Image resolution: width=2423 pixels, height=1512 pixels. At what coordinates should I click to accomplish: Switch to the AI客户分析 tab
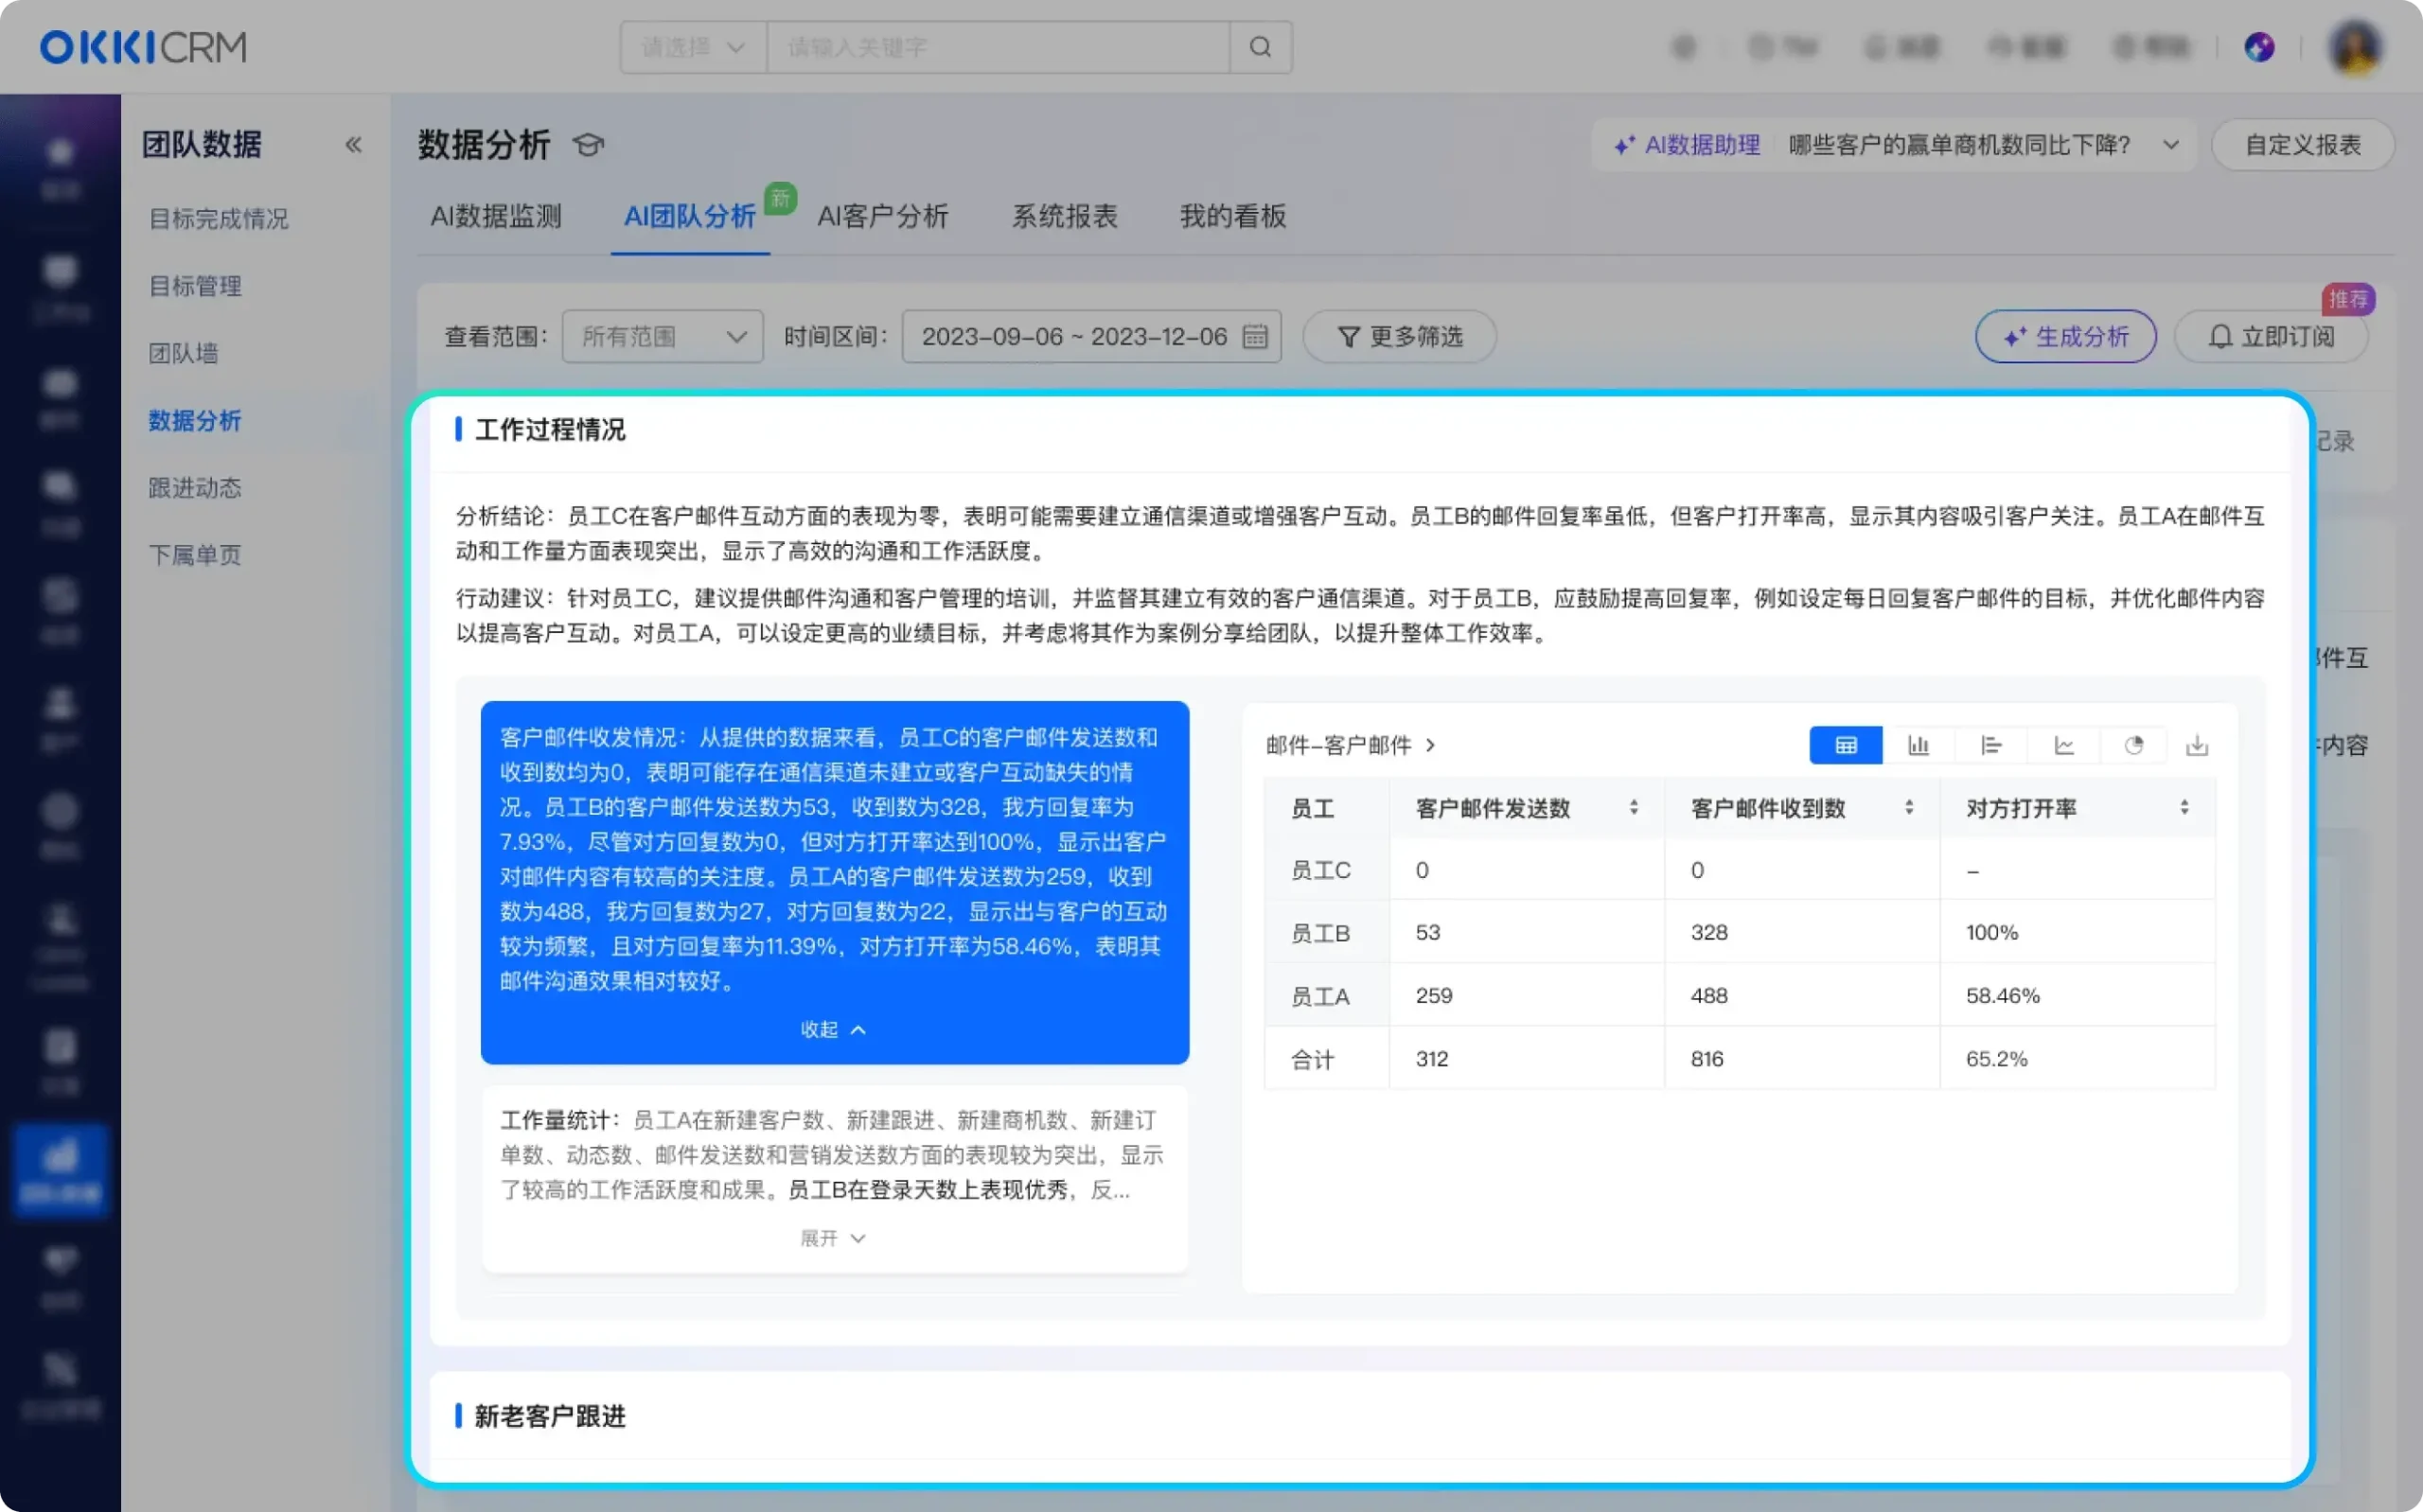point(883,217)
